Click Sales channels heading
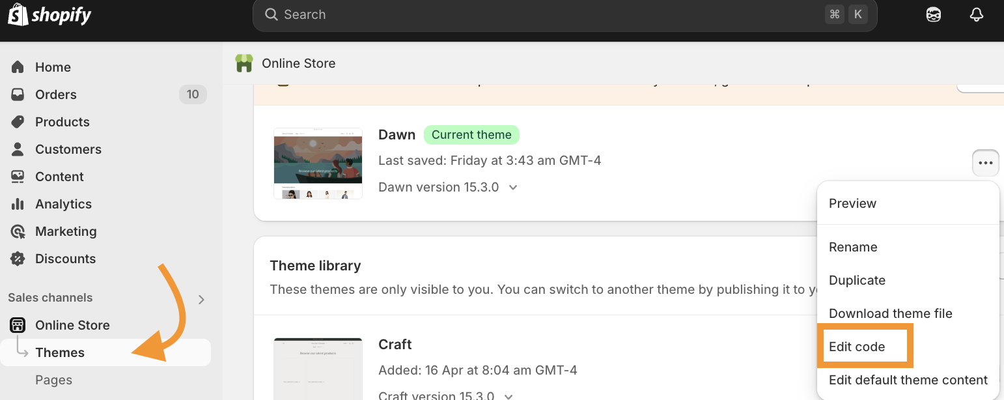Image resolution: width=1004 pixels, height=400 pixels. pos(50,298)
